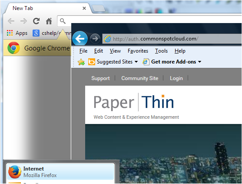The height and width of the screenshot is (184, 242).
Task: Click the IE page icon in the address bar
Action: pos(107,39)
